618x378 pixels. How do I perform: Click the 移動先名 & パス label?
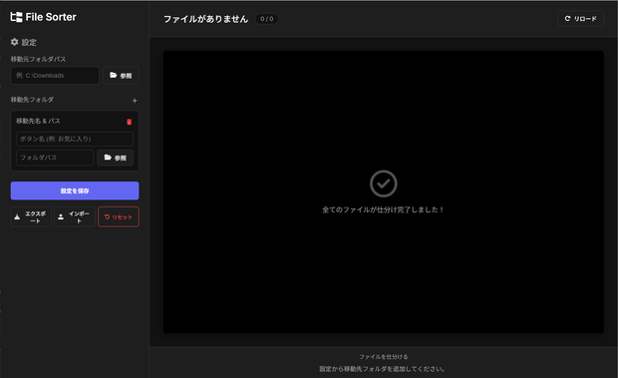coord(38,121)
